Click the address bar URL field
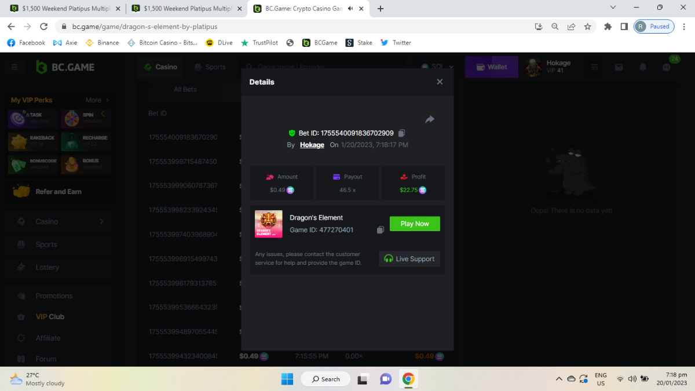 click(290, 27)
